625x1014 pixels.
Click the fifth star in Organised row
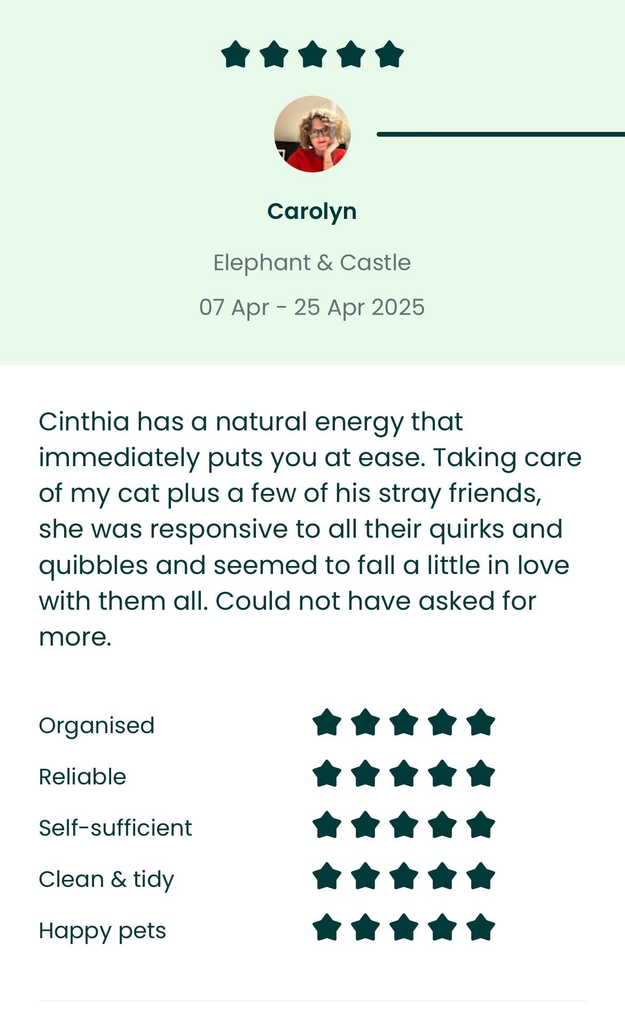tap(481, 722)
